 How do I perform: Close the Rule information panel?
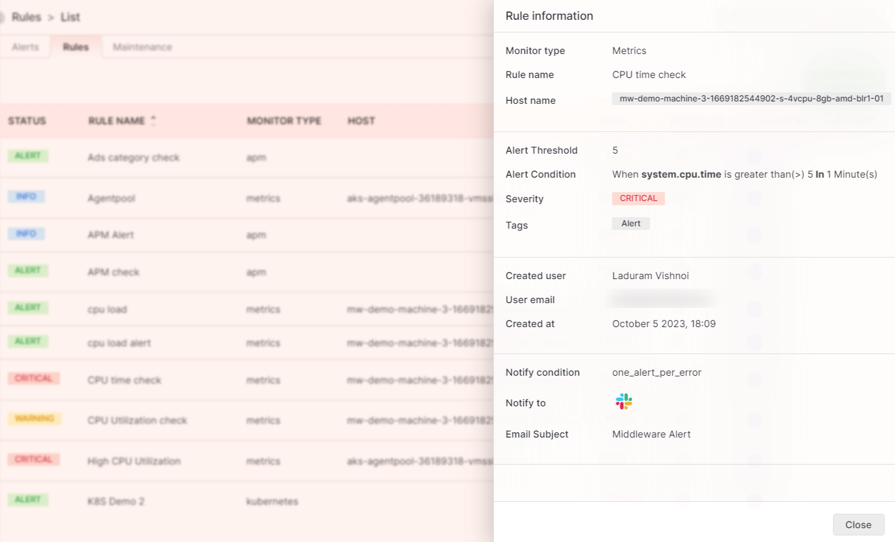tap(858, 524)
